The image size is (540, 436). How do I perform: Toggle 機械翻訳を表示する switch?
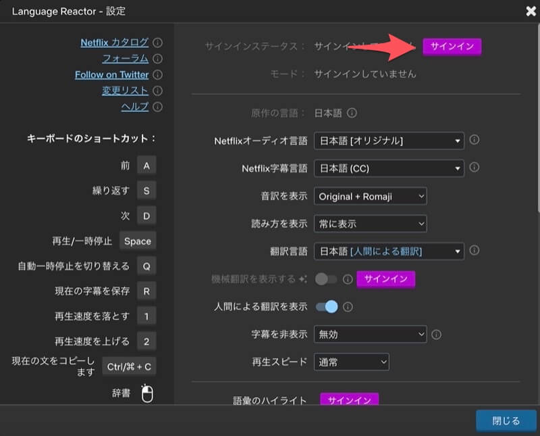326,278
